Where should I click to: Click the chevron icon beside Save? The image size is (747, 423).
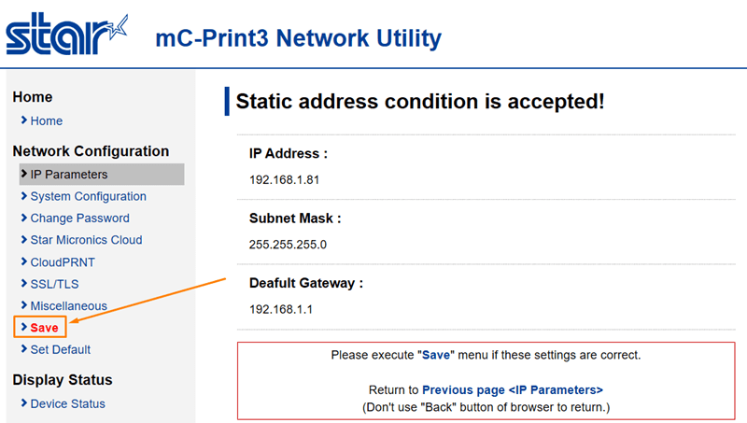pyautogui.click(x=23, y=328)
